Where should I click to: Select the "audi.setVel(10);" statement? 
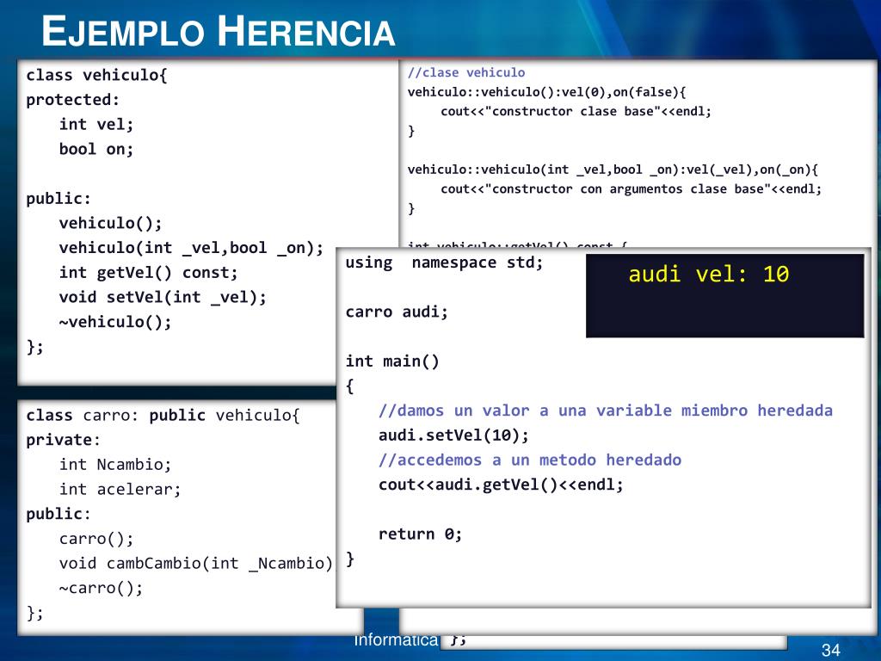[453, 436]
